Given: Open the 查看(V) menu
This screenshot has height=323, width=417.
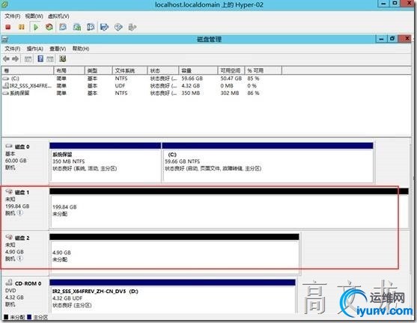Looking at the screenshot, I should pos(58,49).
